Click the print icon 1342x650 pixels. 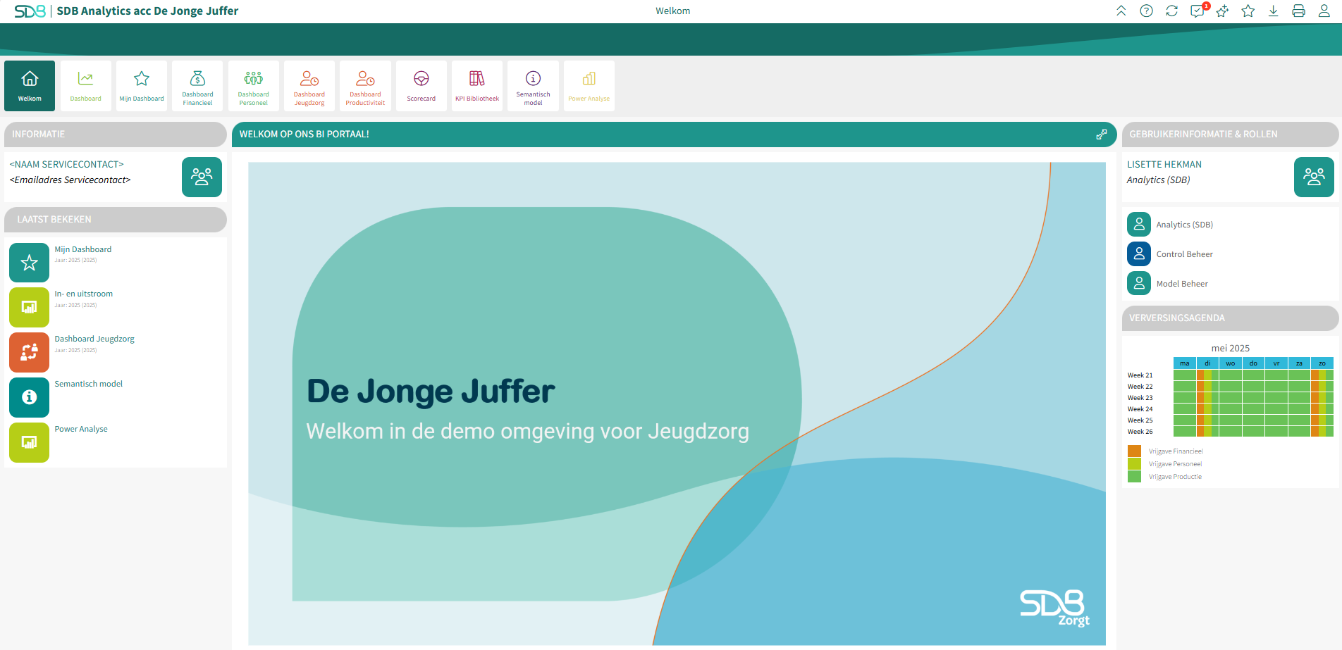pyautogui.click(x=1299, y=11)
